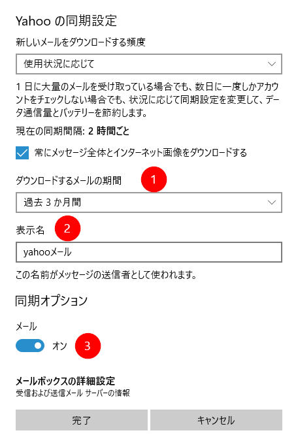Open the 過去 3 か月間 period dropdown
The width and height of the screenshot is (298, 437).
[149, 202]
